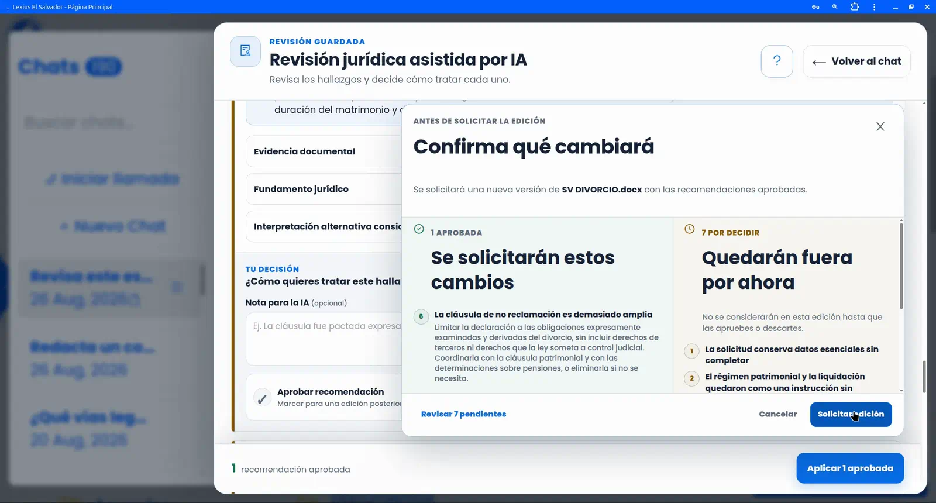Select pending item 1 number badge
This screenshot has height=503, width=936.
691,351
